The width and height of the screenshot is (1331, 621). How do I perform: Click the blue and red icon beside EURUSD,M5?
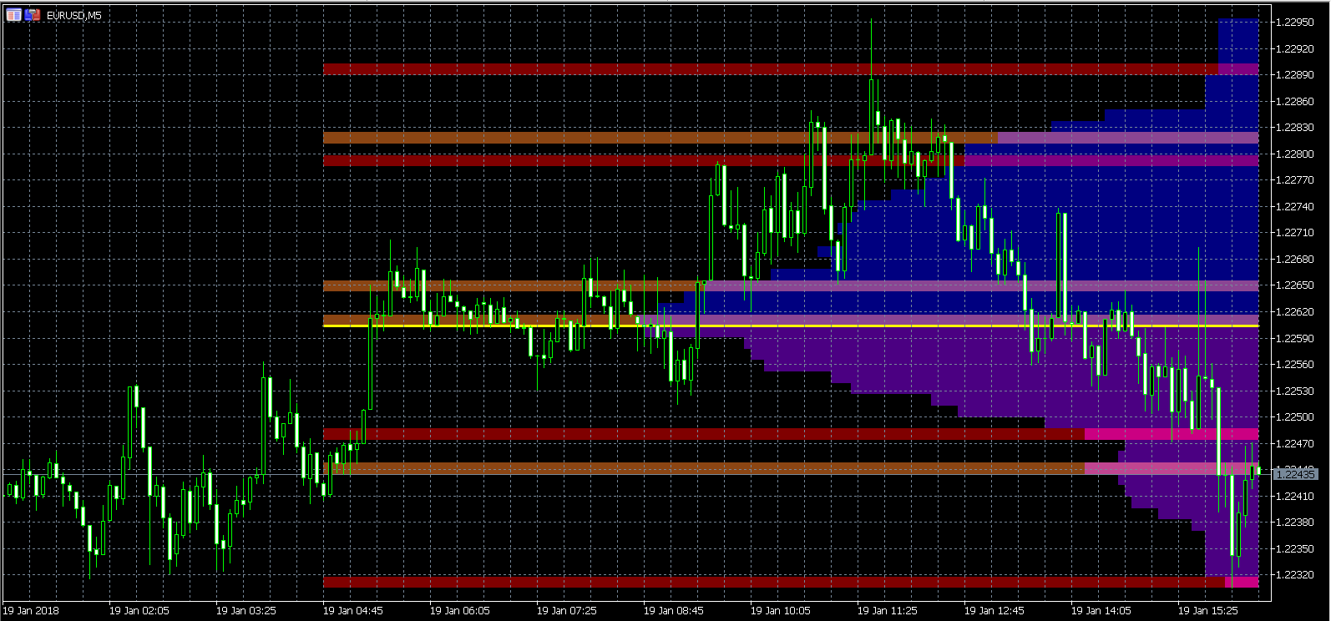33,15
